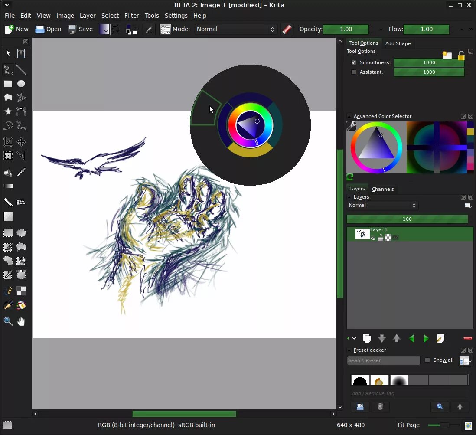Enable the Assistant checkbox
Screen dimensions: 476x435
[354, 72]
